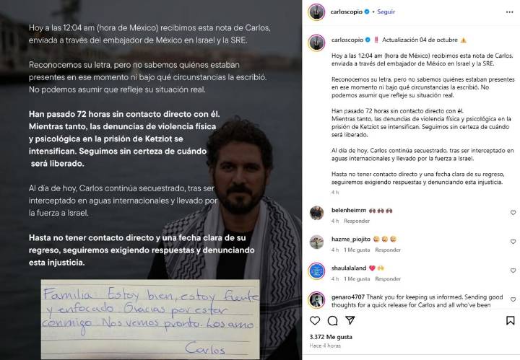This screenshot has width=520, height=360.
Task: View who liked hazme_piojito's comment
Action: pos(357,250)
